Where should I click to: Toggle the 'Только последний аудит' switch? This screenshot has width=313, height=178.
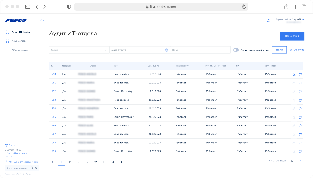[236, 50]
